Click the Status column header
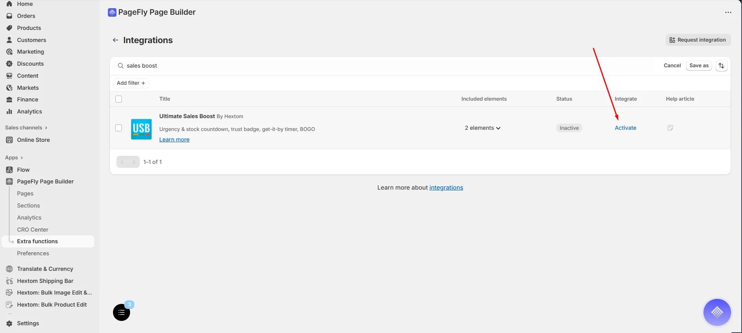The width and height of the screenshot is (742, 333). (x=564, y=99)
